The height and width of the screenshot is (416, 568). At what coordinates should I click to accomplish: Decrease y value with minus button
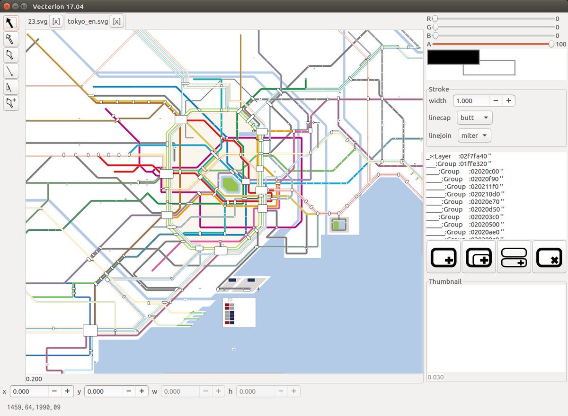point(129,391)
